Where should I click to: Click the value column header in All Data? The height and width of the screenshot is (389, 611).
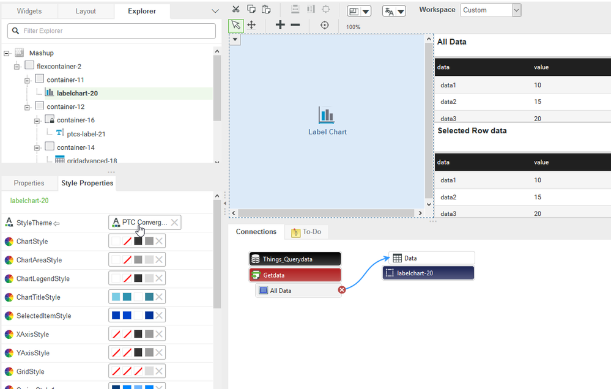(x=541, y=67)
